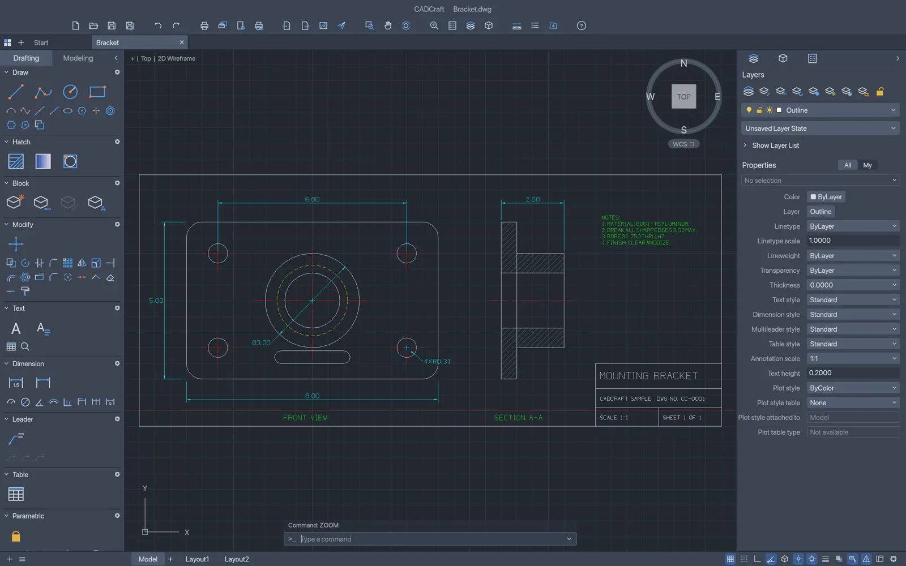
Task: Open the Help question mark icon
Action: coord(581,25)
